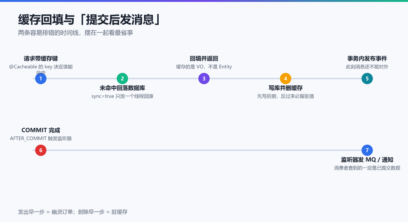
Task: Click timeline marker number 1
Action: tap(41, 79)
